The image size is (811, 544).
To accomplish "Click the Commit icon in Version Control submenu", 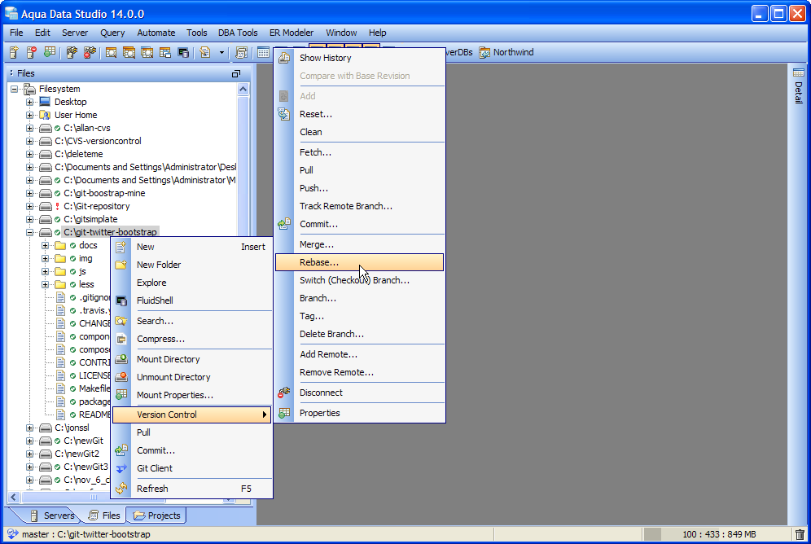I will click(284, 224).
